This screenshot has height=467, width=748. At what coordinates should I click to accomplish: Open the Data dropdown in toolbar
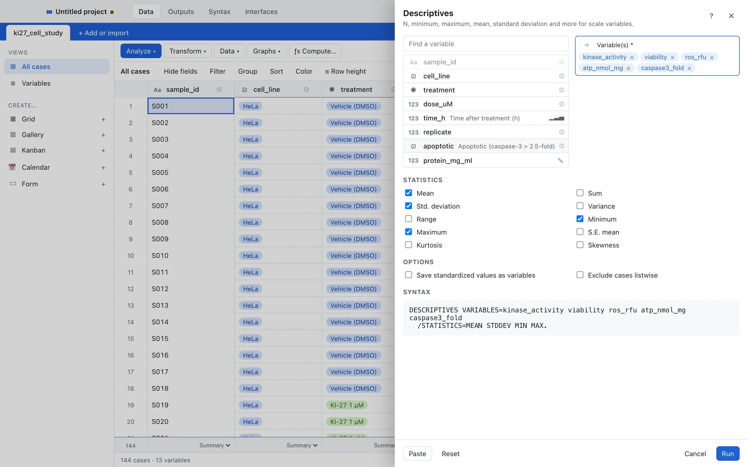click(x=229, y=51)
